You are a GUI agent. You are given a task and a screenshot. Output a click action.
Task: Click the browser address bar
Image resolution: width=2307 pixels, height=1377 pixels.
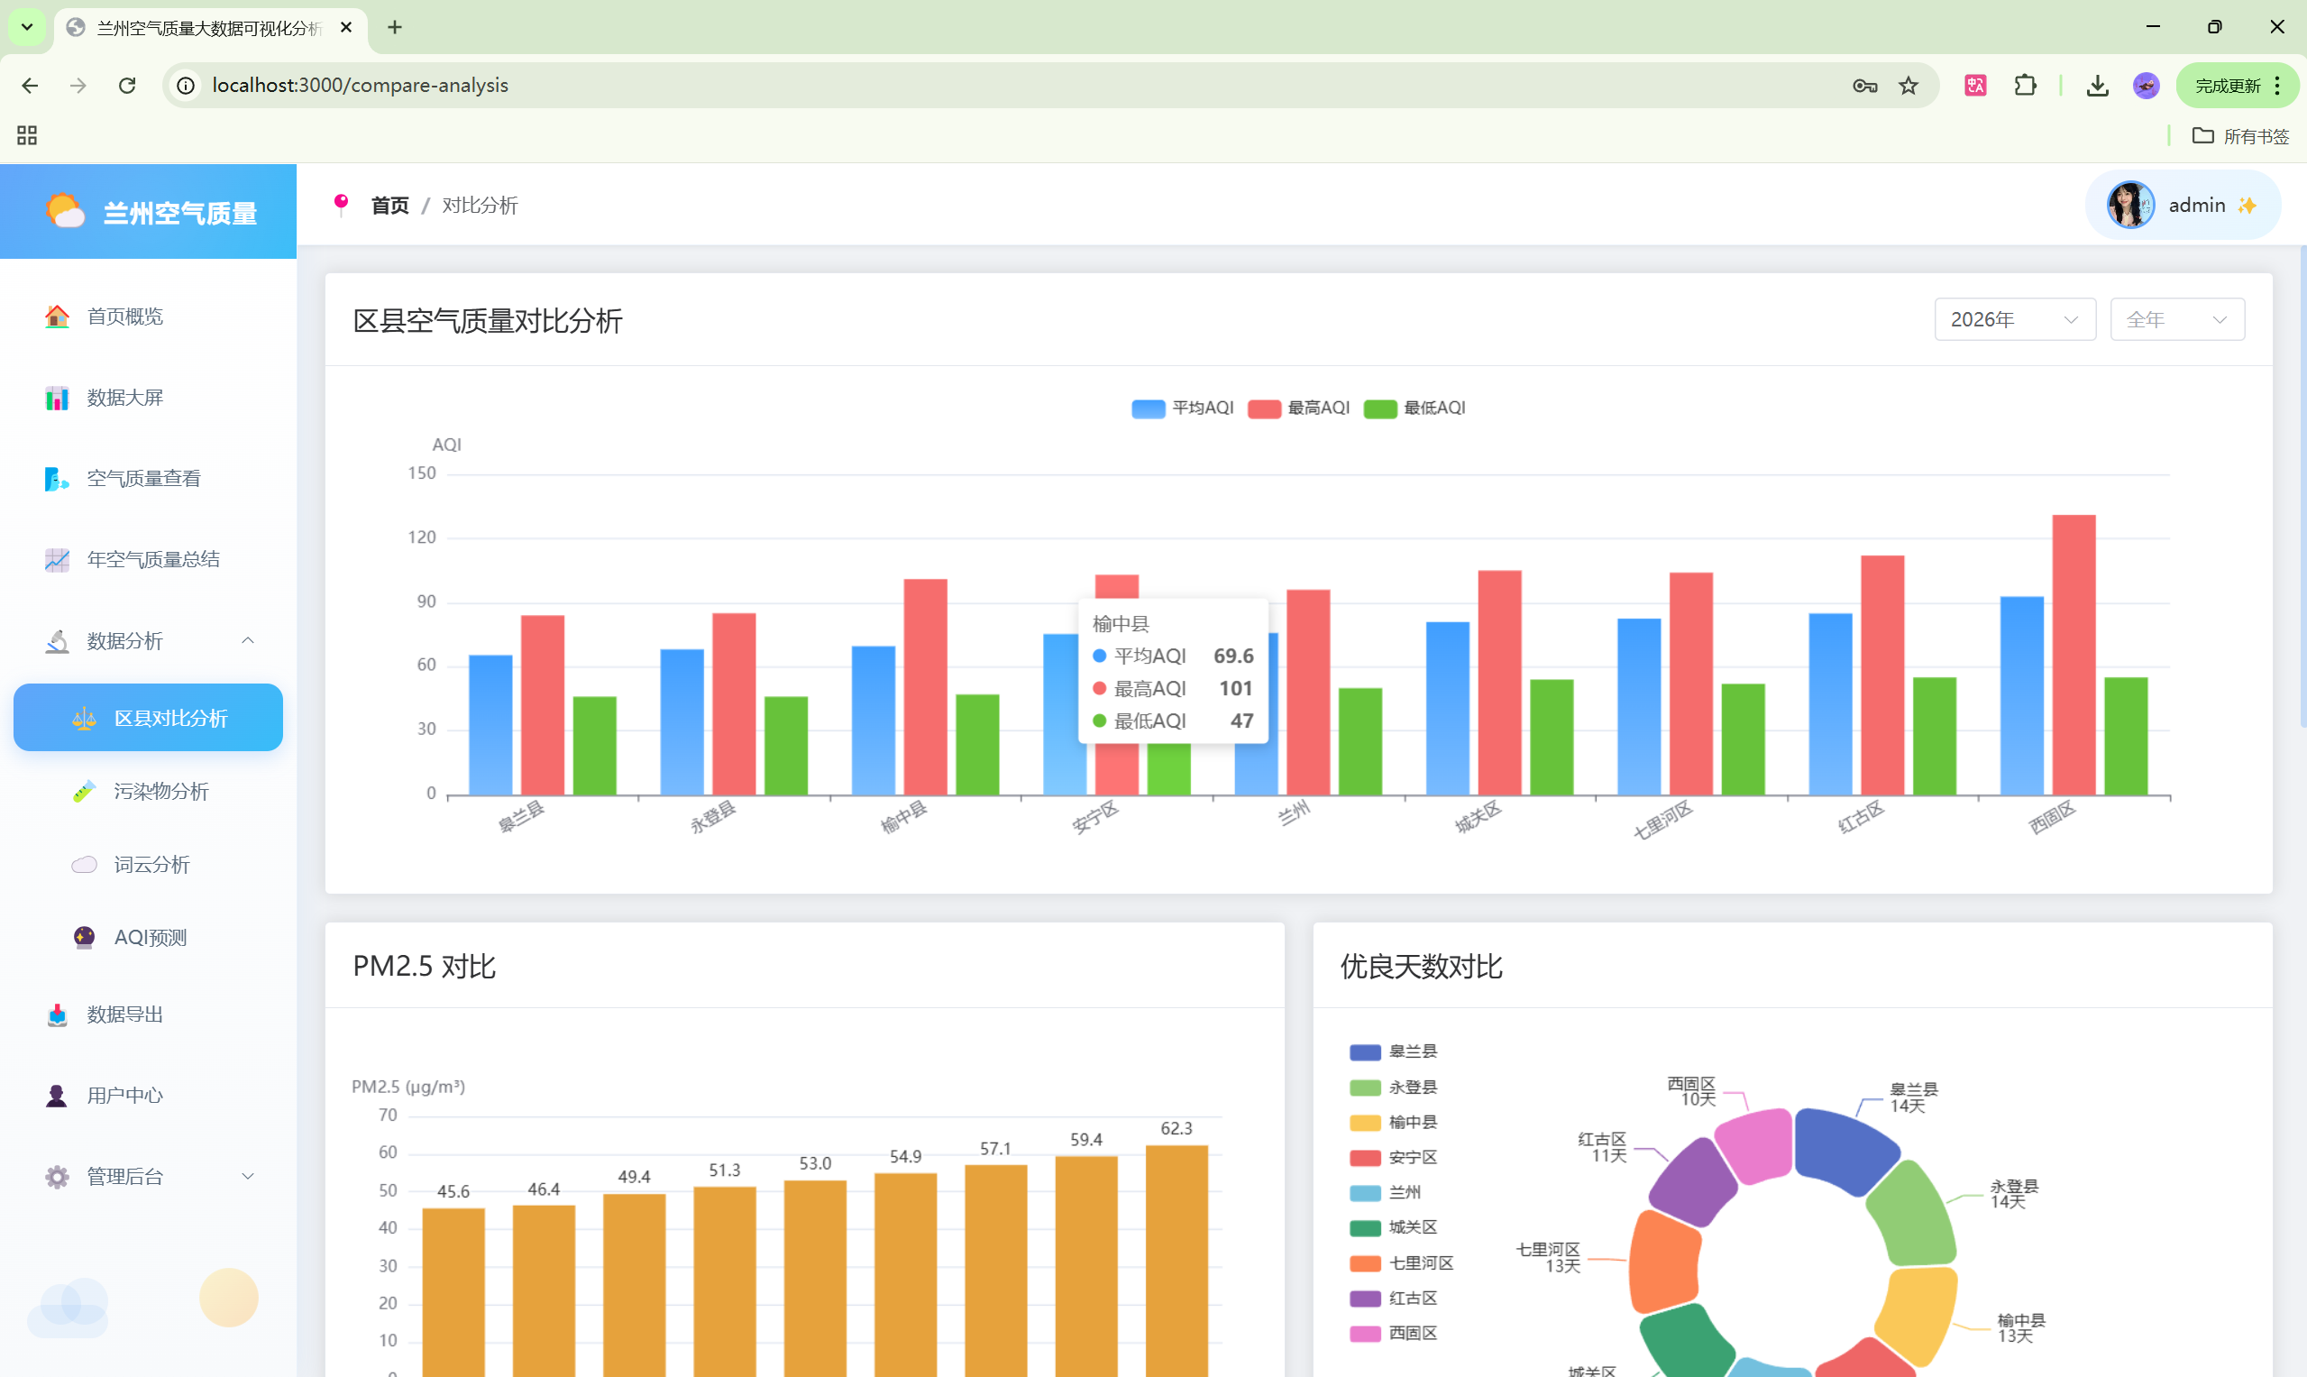click(928, 86)
